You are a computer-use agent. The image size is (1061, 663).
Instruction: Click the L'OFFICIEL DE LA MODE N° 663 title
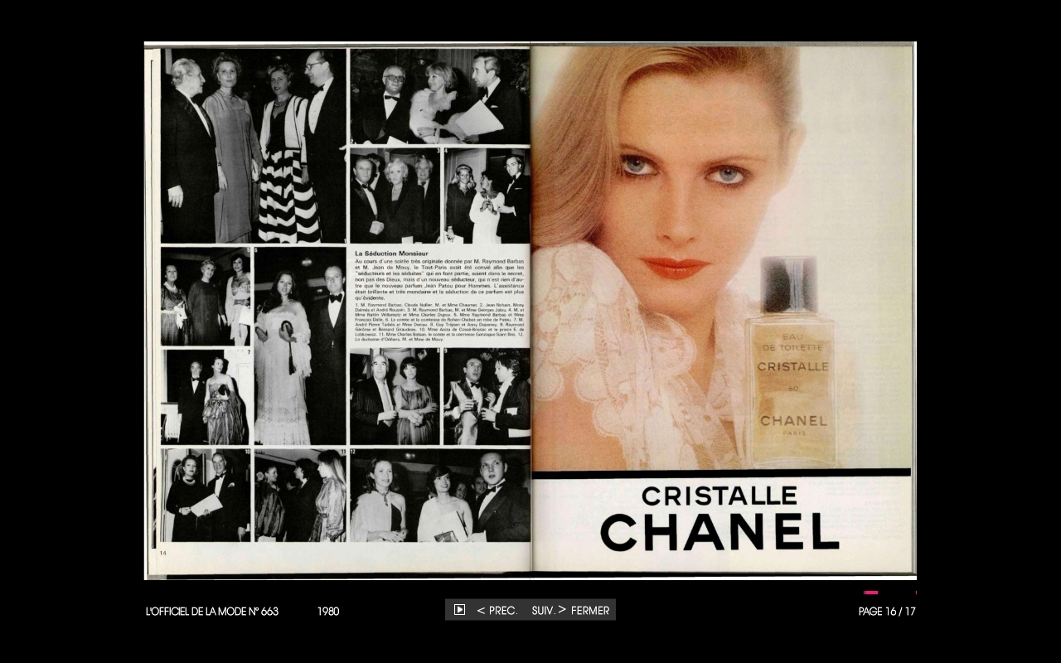tap(212, 612)
